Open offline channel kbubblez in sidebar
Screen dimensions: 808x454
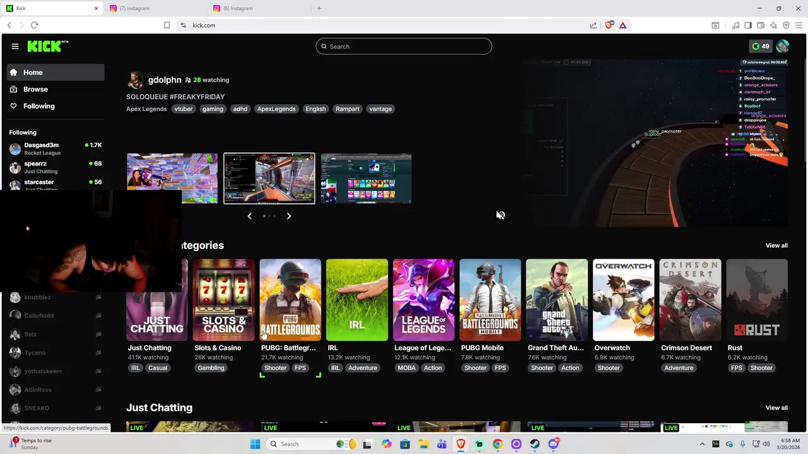tap(56, 297)
